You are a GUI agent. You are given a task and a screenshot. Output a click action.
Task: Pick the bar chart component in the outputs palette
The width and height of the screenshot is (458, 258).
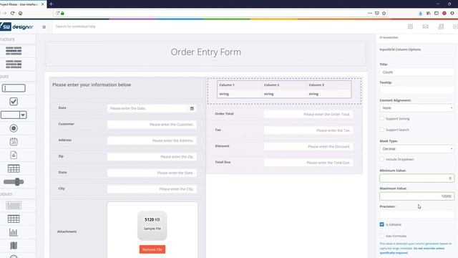[x=14, y=232]
